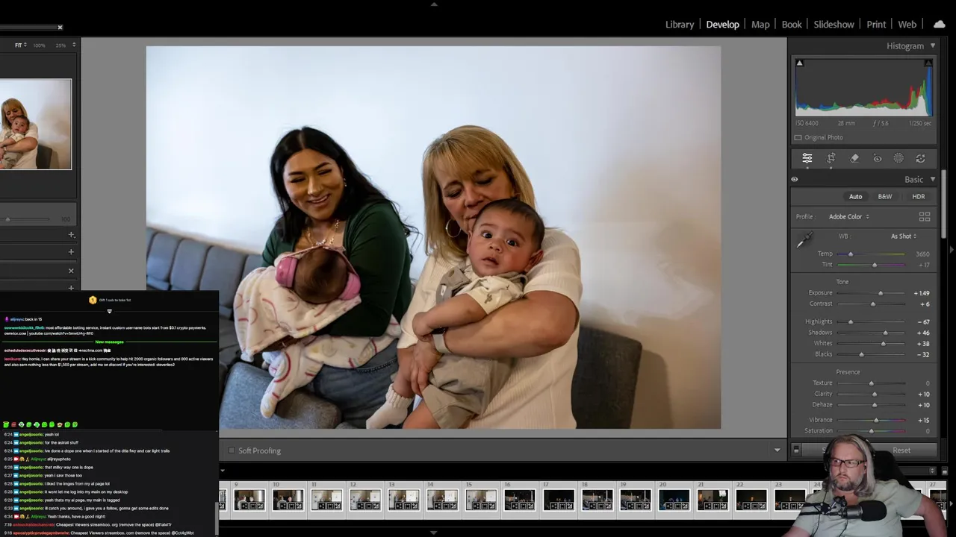956x537 pixels.
Task: Select the Edit sliders tool icon
Action: point(807,158)
